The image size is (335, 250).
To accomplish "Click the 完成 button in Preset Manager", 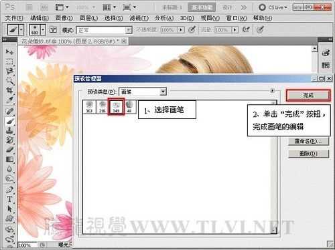I will click(x=308, y=96).
